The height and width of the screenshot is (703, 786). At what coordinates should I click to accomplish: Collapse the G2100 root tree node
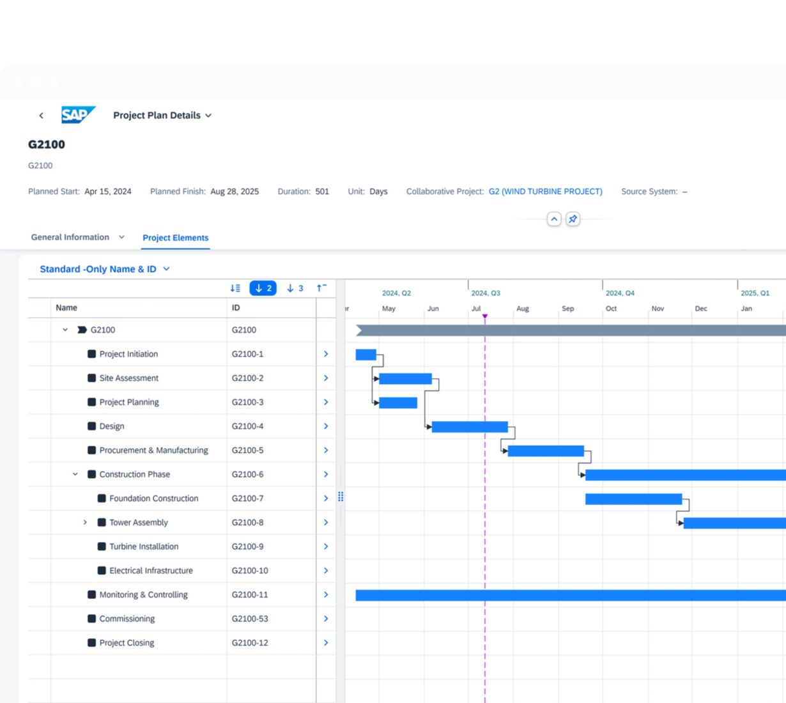(65, 330)
